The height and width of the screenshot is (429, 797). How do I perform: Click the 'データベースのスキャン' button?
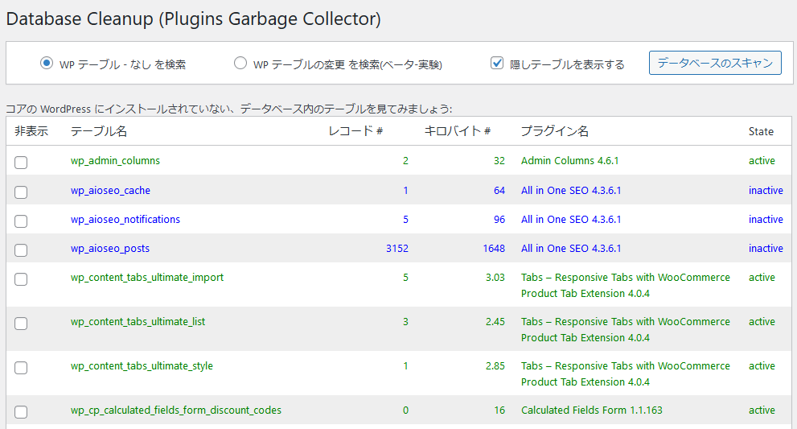[x=715, y=63]
